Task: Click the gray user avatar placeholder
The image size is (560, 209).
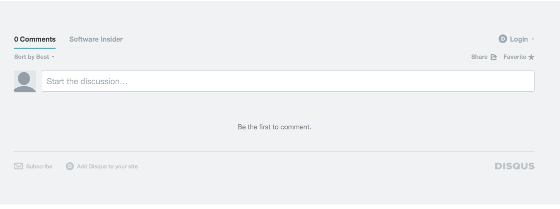Action: point(25,81)
